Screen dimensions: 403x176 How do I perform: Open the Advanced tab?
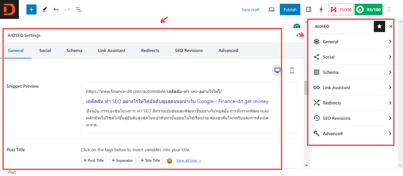pos(229,51)
